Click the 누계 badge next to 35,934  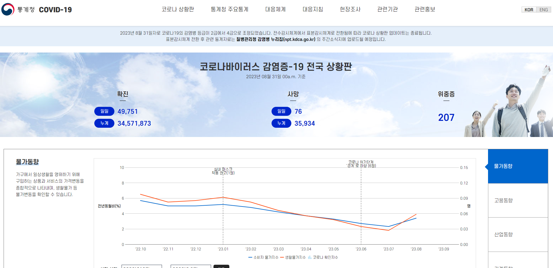point(281,123)
